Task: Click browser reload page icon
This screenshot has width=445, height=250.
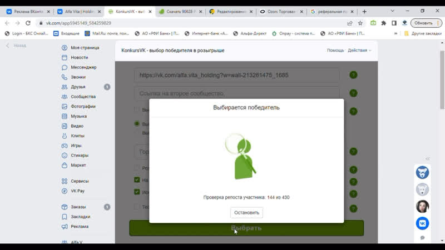Action: coord(28,23)
